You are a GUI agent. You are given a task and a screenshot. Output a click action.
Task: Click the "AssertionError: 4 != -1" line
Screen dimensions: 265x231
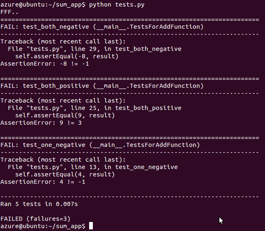tap(43, 182)
